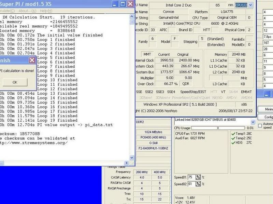Click the '400 MHz' frequency cell in timings table

160,172
